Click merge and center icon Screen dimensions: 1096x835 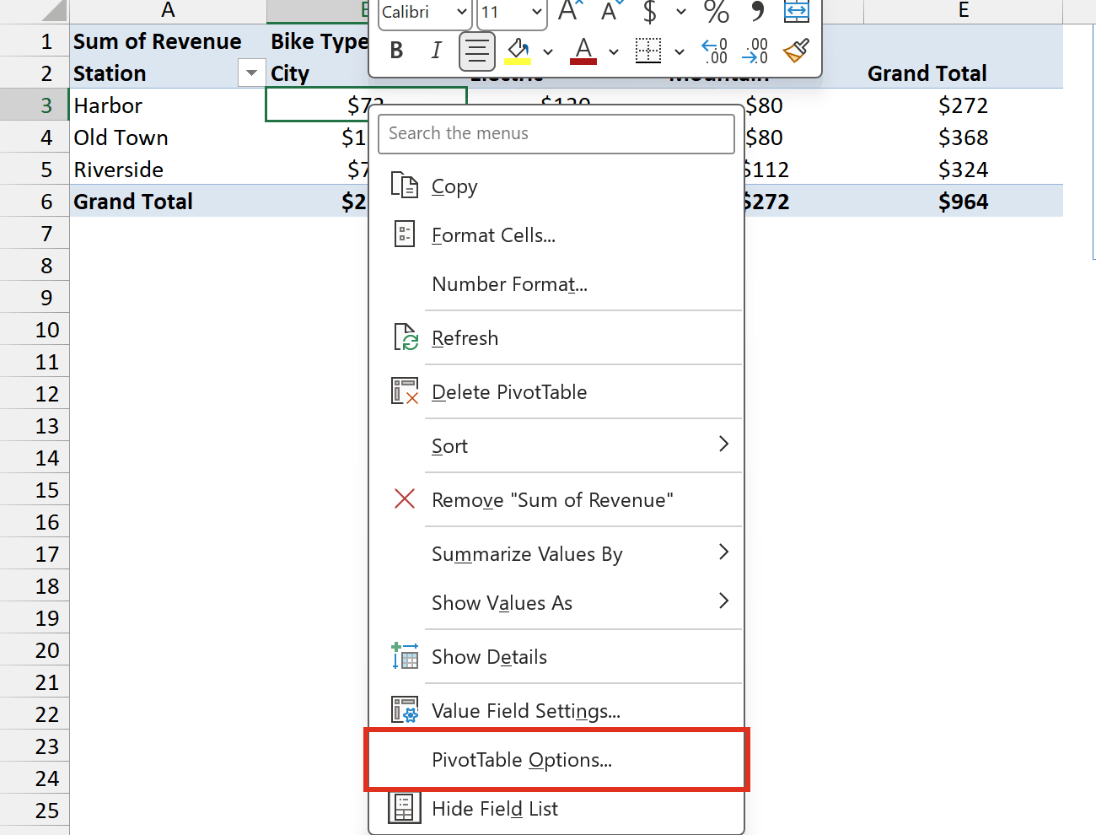[x=797, y=12]
